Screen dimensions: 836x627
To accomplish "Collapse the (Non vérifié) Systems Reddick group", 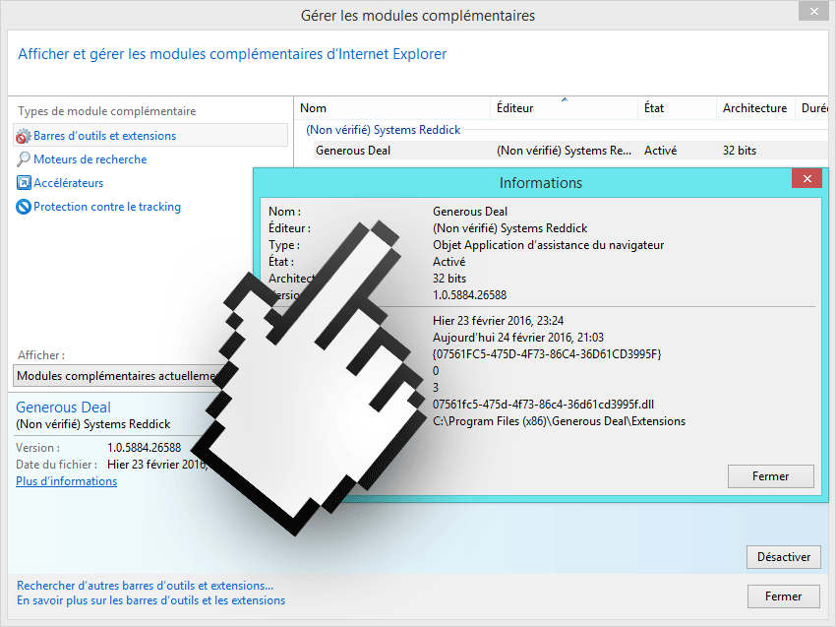I will point(383,130).
